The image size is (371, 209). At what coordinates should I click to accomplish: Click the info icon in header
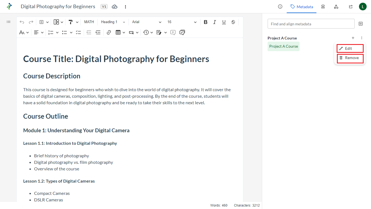[280, 7]
